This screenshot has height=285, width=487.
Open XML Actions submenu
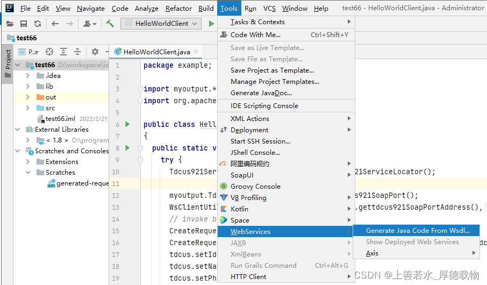[x=286, y=118]
